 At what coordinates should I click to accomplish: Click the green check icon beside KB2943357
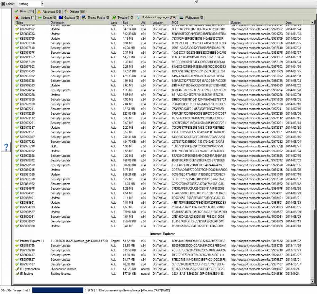click(x=17, y=57)
